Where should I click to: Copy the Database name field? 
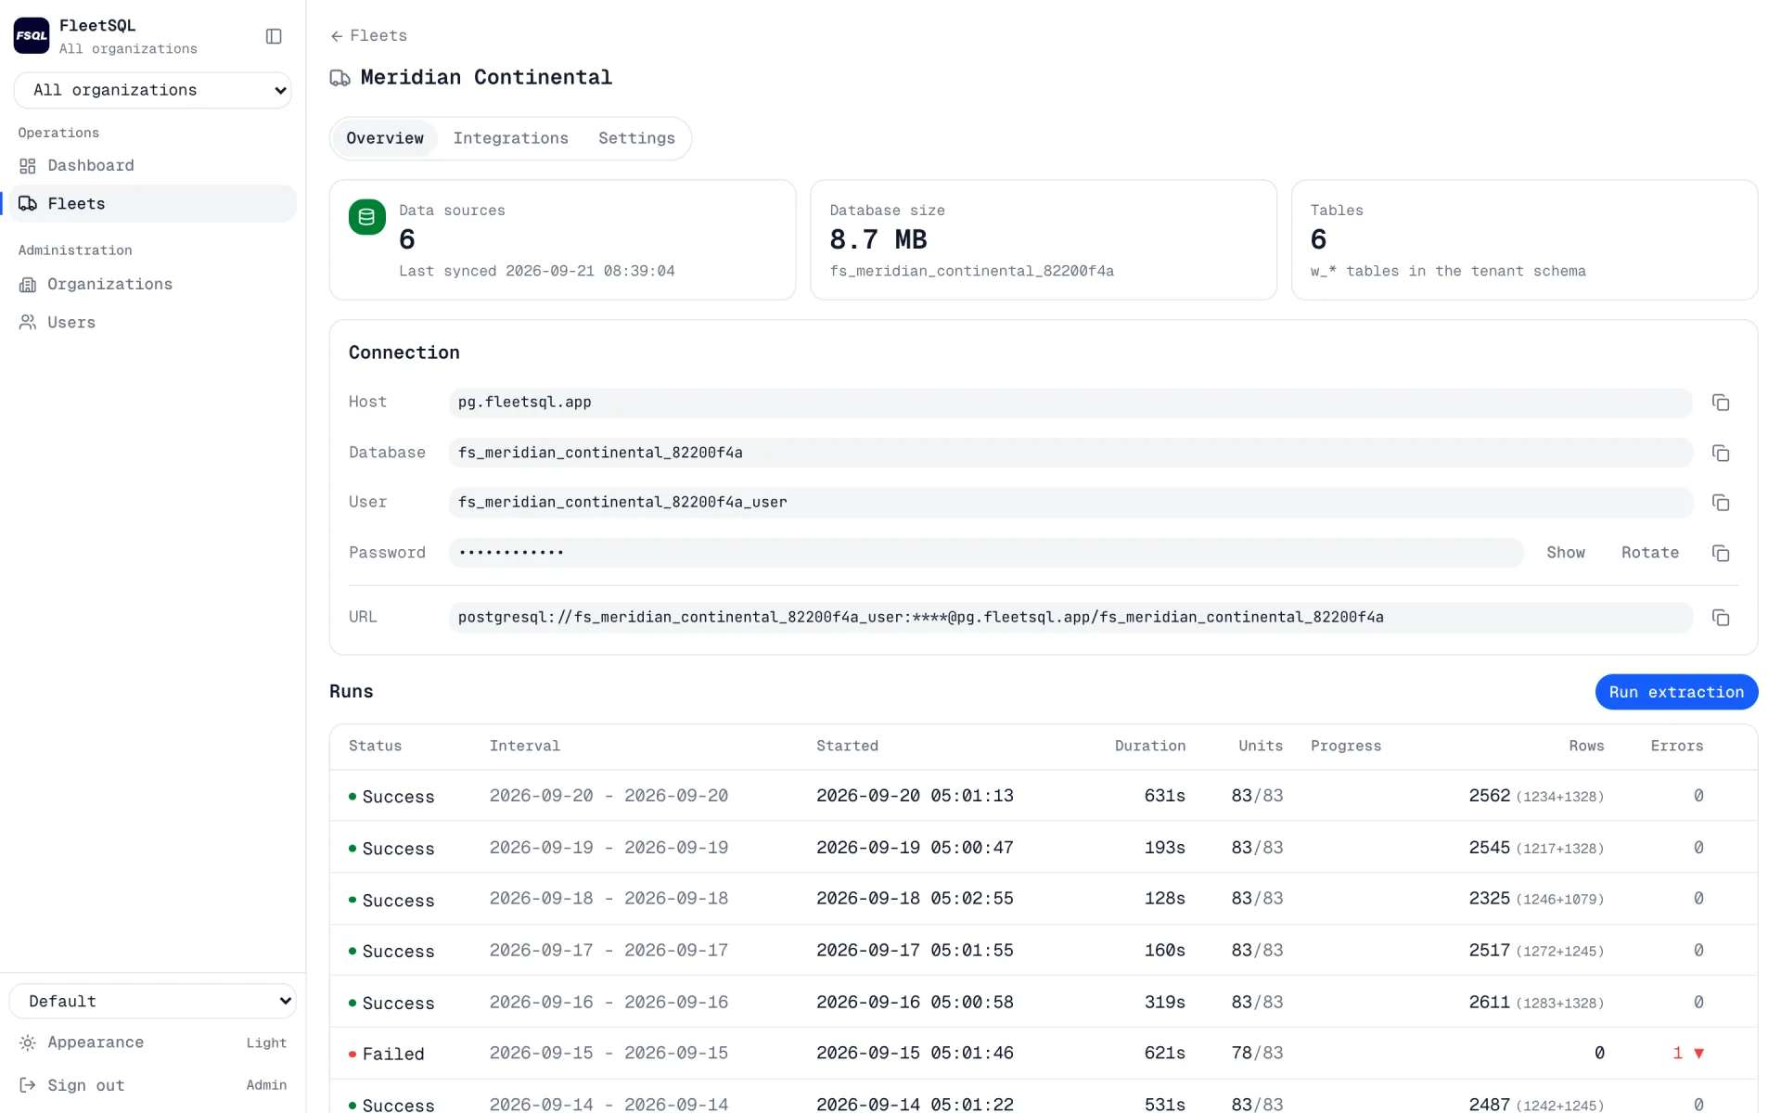[x=1721, y=453]
